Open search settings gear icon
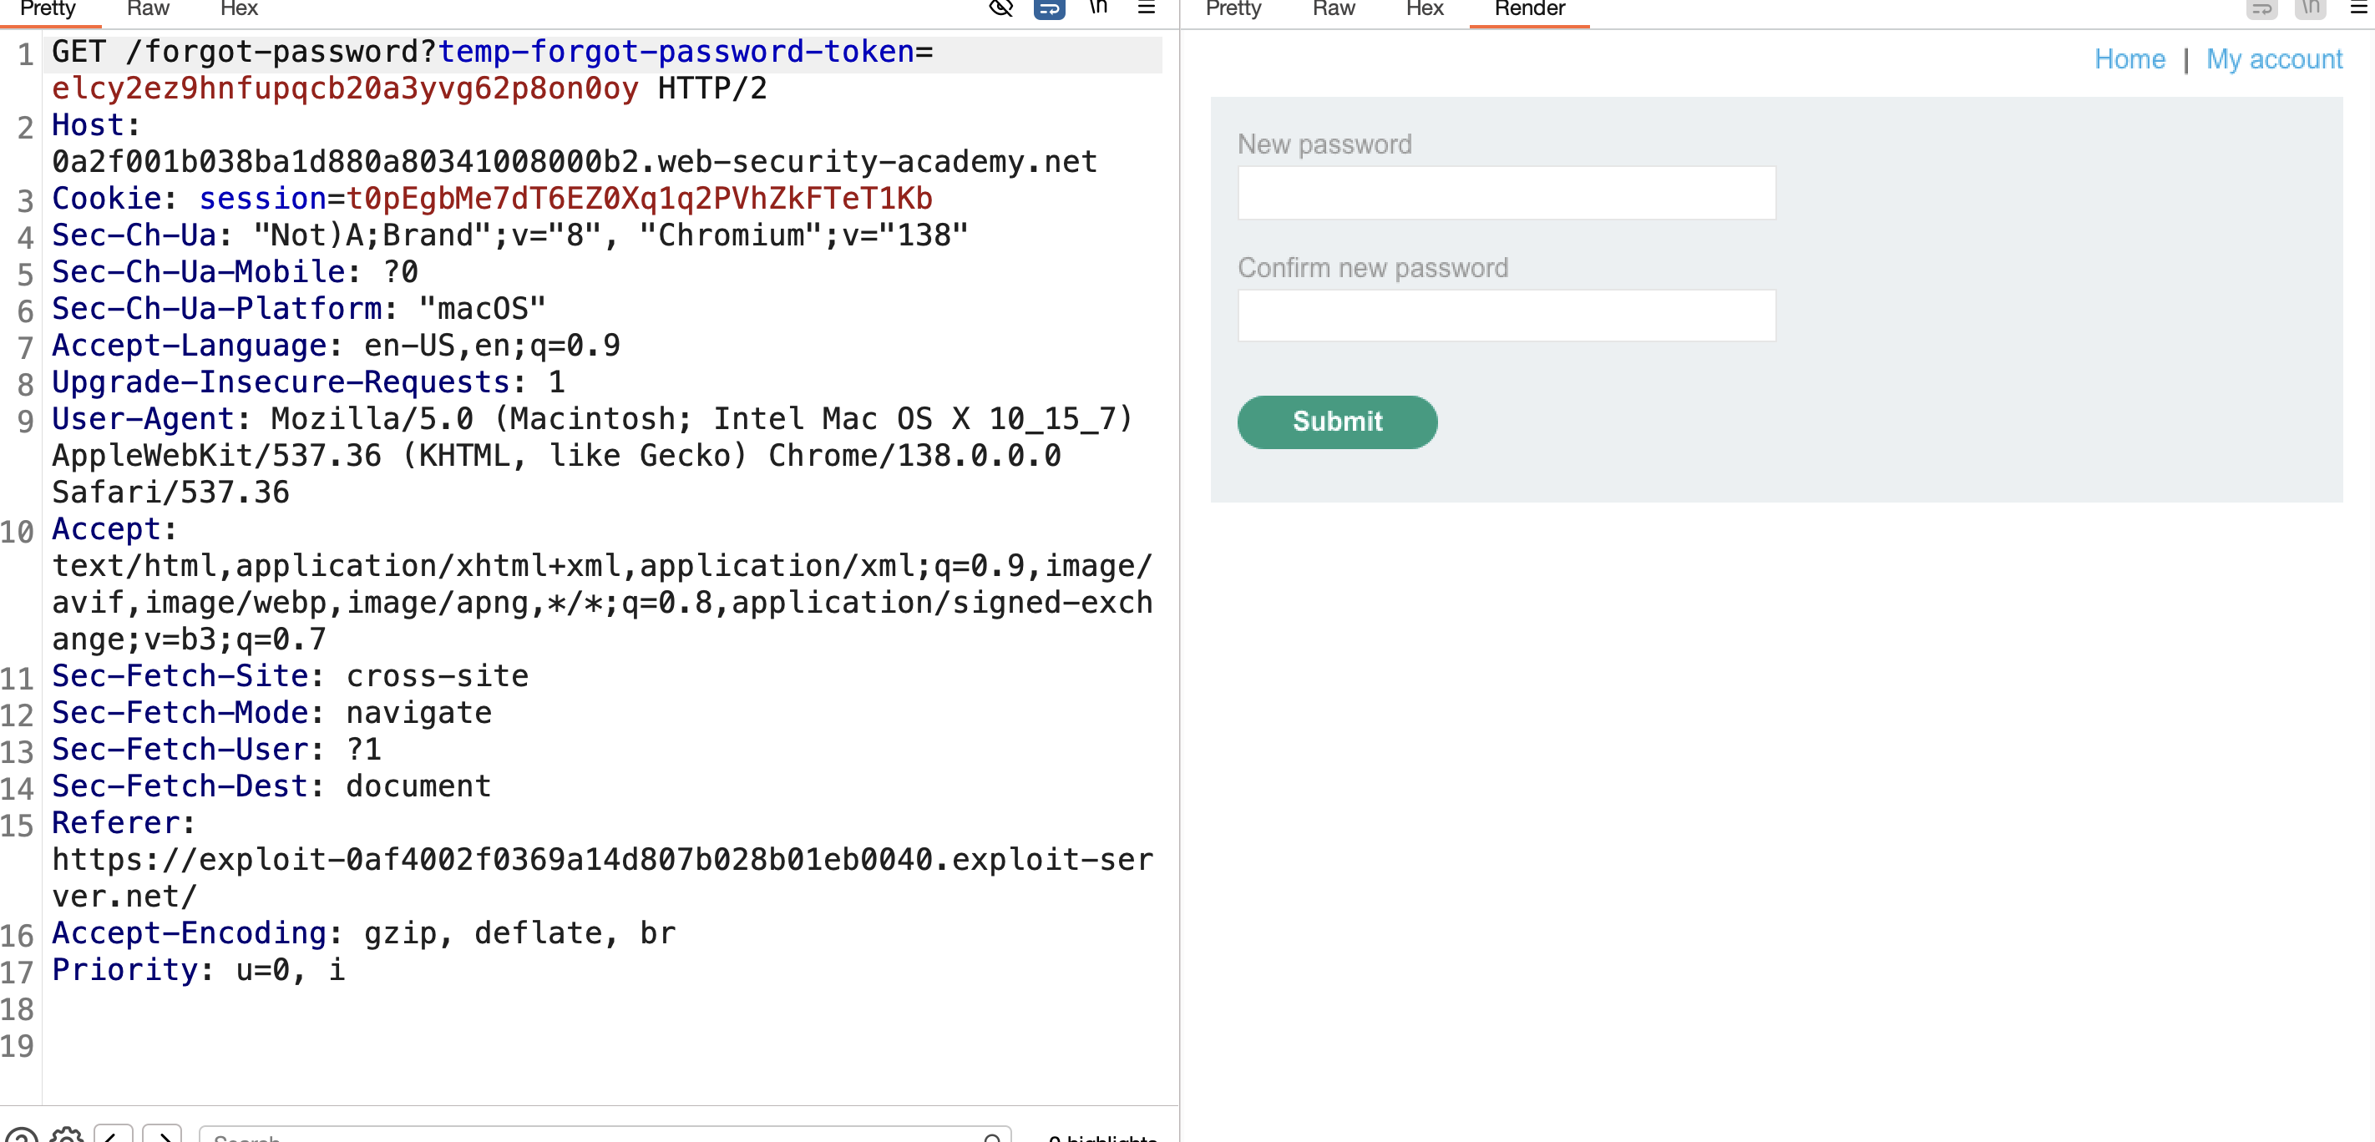2375x1142 pixels. click(66, 1134)
